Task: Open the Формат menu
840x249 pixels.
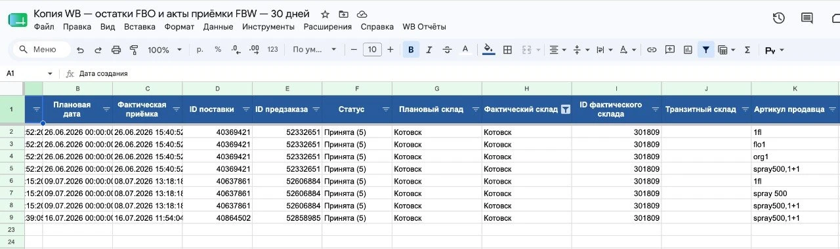Action: [179, 27]
